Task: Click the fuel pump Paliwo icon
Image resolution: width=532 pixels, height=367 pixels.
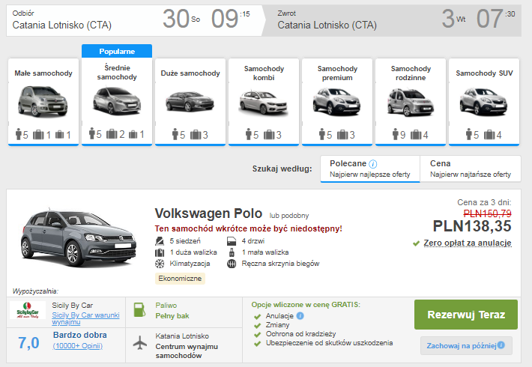Action: (x=139, y=309)
